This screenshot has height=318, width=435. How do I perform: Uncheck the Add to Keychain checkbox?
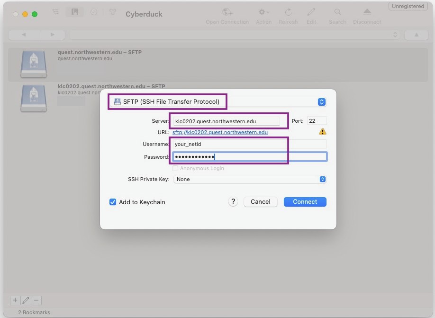[113, 202]
